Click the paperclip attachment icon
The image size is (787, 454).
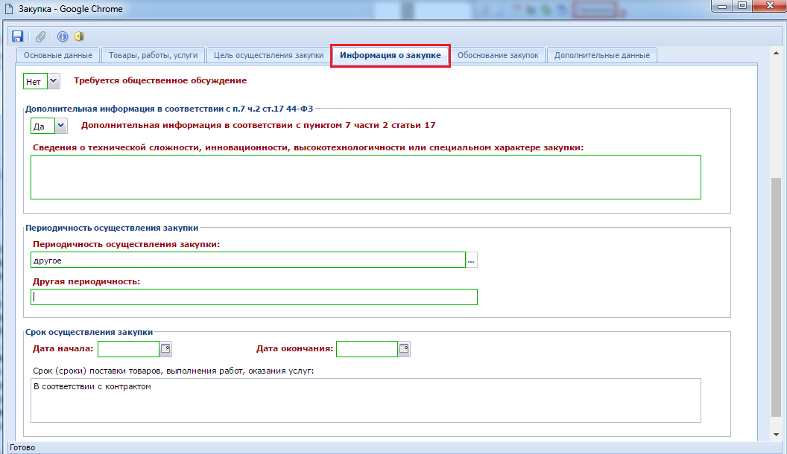click(41, 36)
